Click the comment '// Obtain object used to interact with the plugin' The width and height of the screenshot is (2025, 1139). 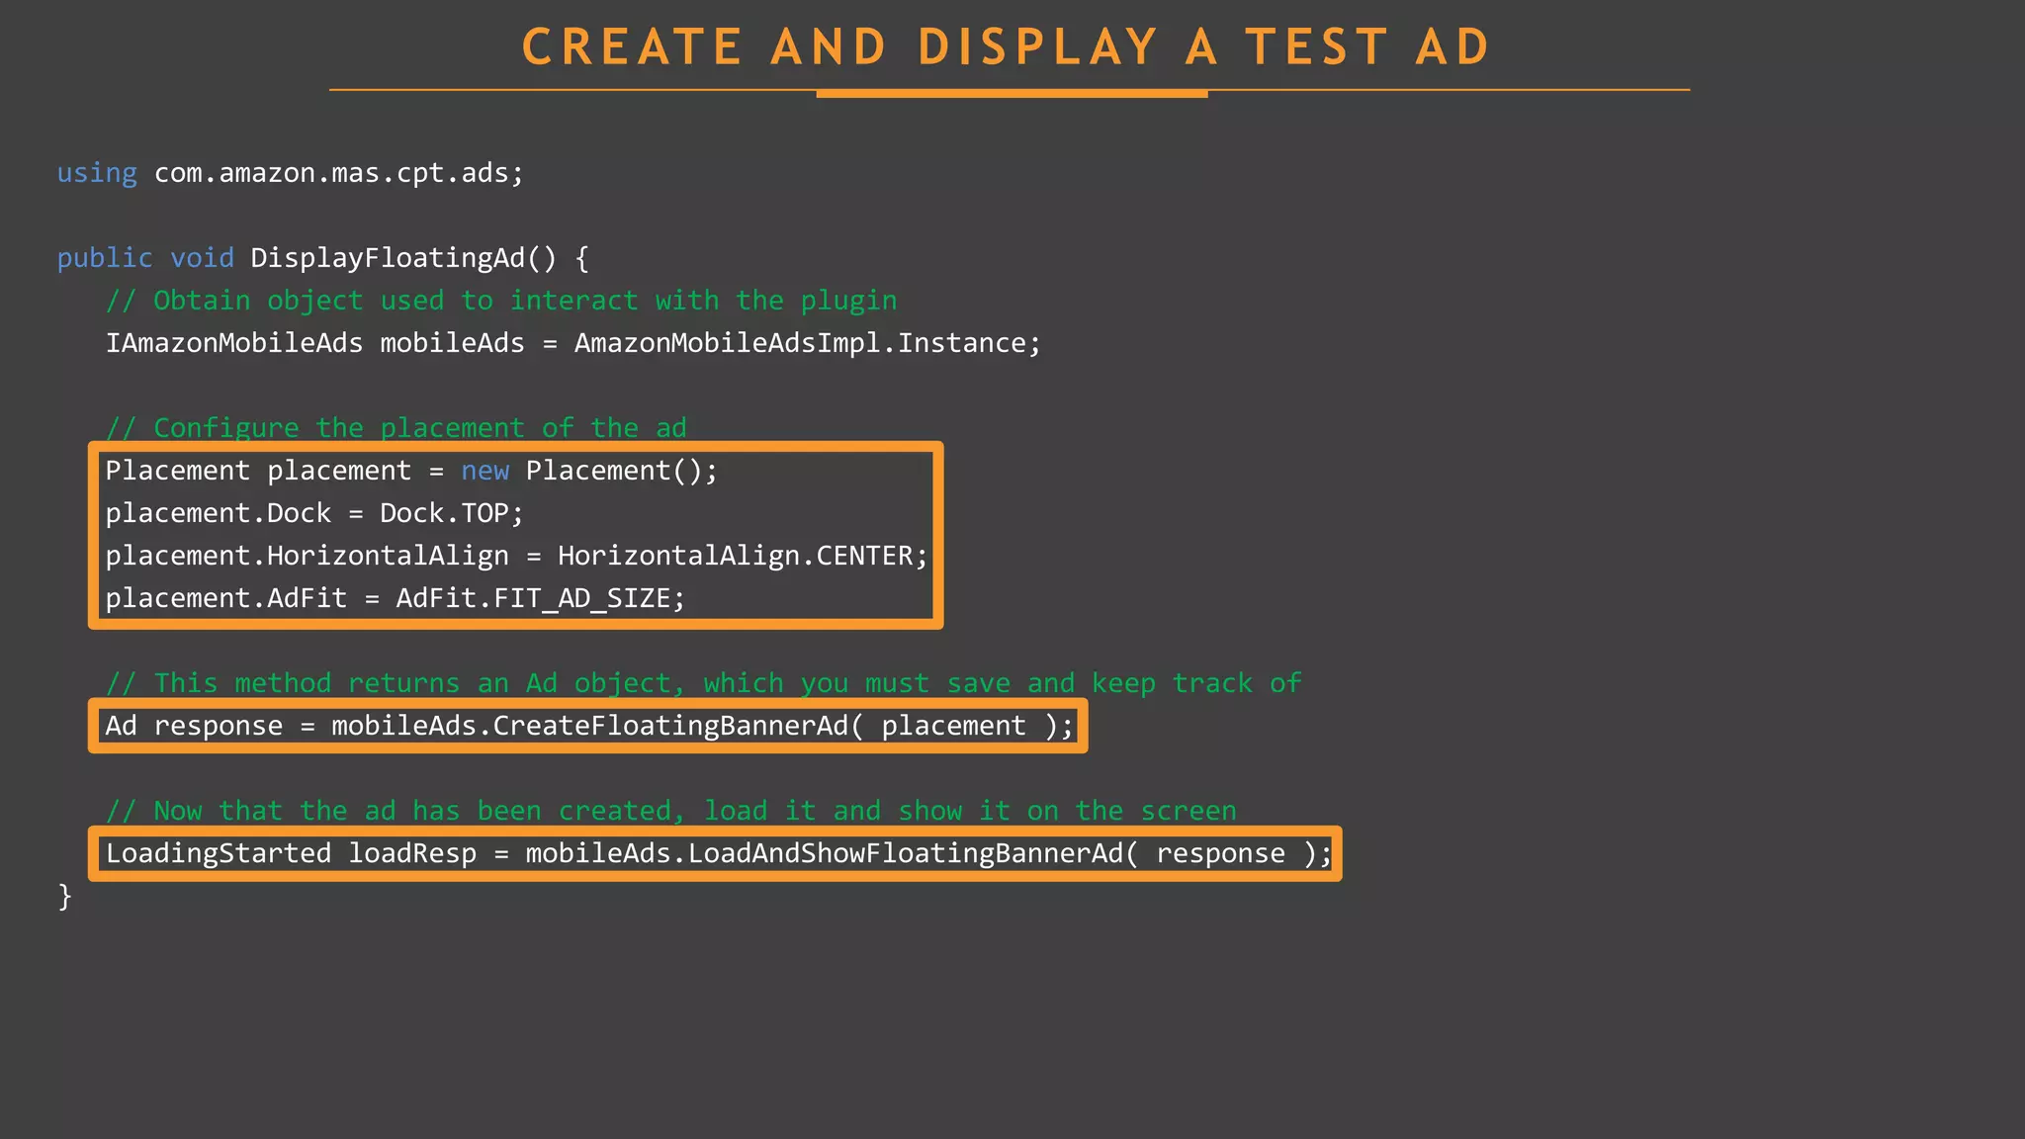click(501, 301)
